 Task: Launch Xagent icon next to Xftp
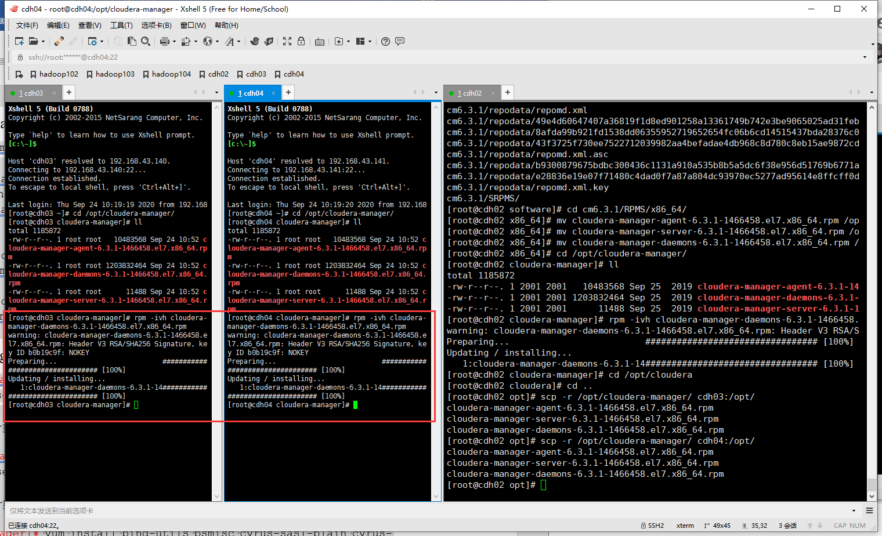[x=269, y=41]
